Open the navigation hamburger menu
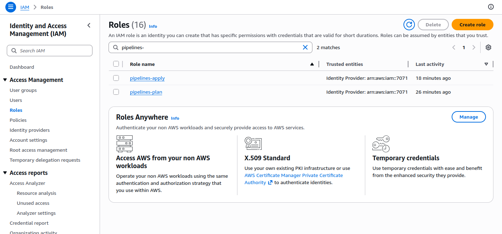 click(10, 7)
